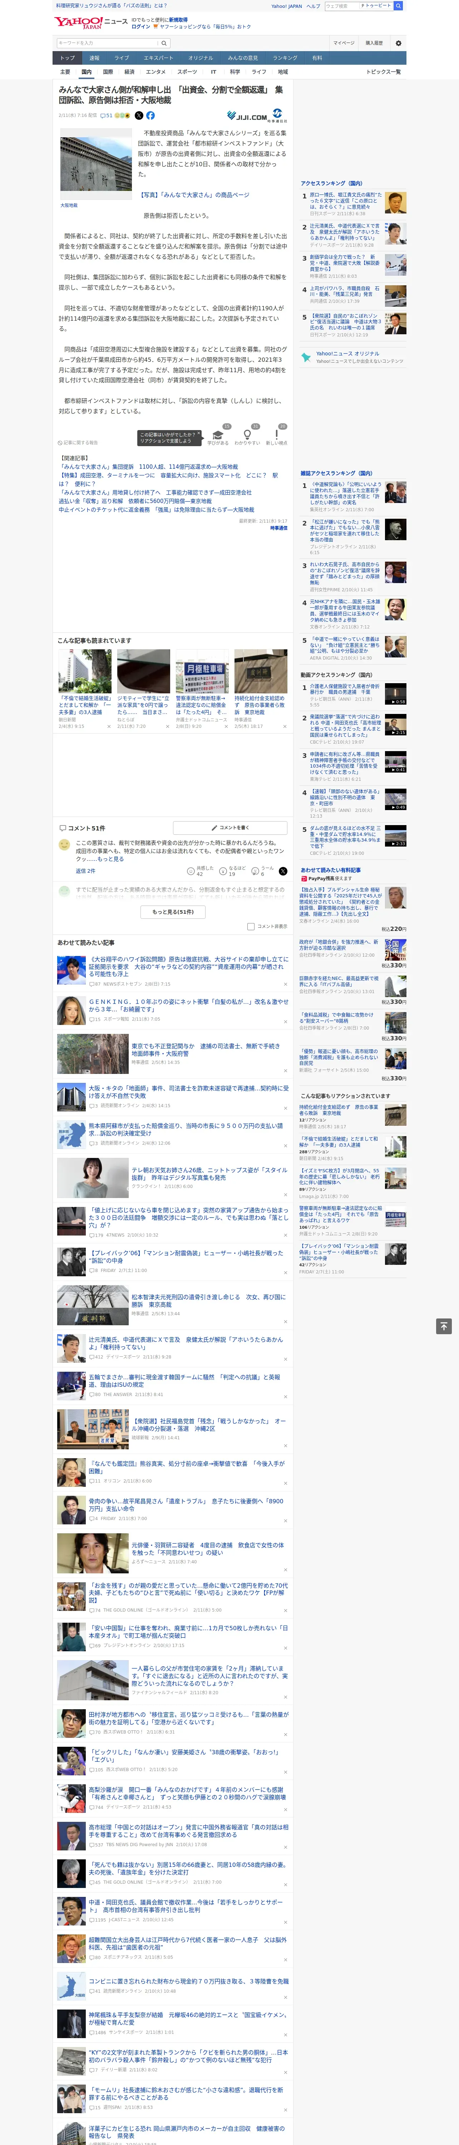Play video ranking item number 1
Image resolution: width=459 pixels, height=2145 pixels.
pos(396,694)
